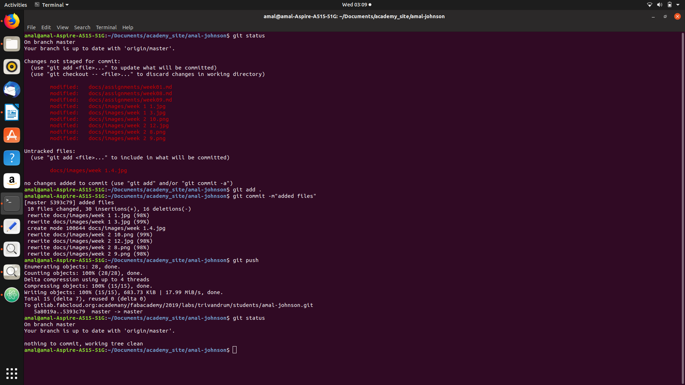Open the Atom editor icon
This screenshot has height=385, width=685.
tap(12, 295)
